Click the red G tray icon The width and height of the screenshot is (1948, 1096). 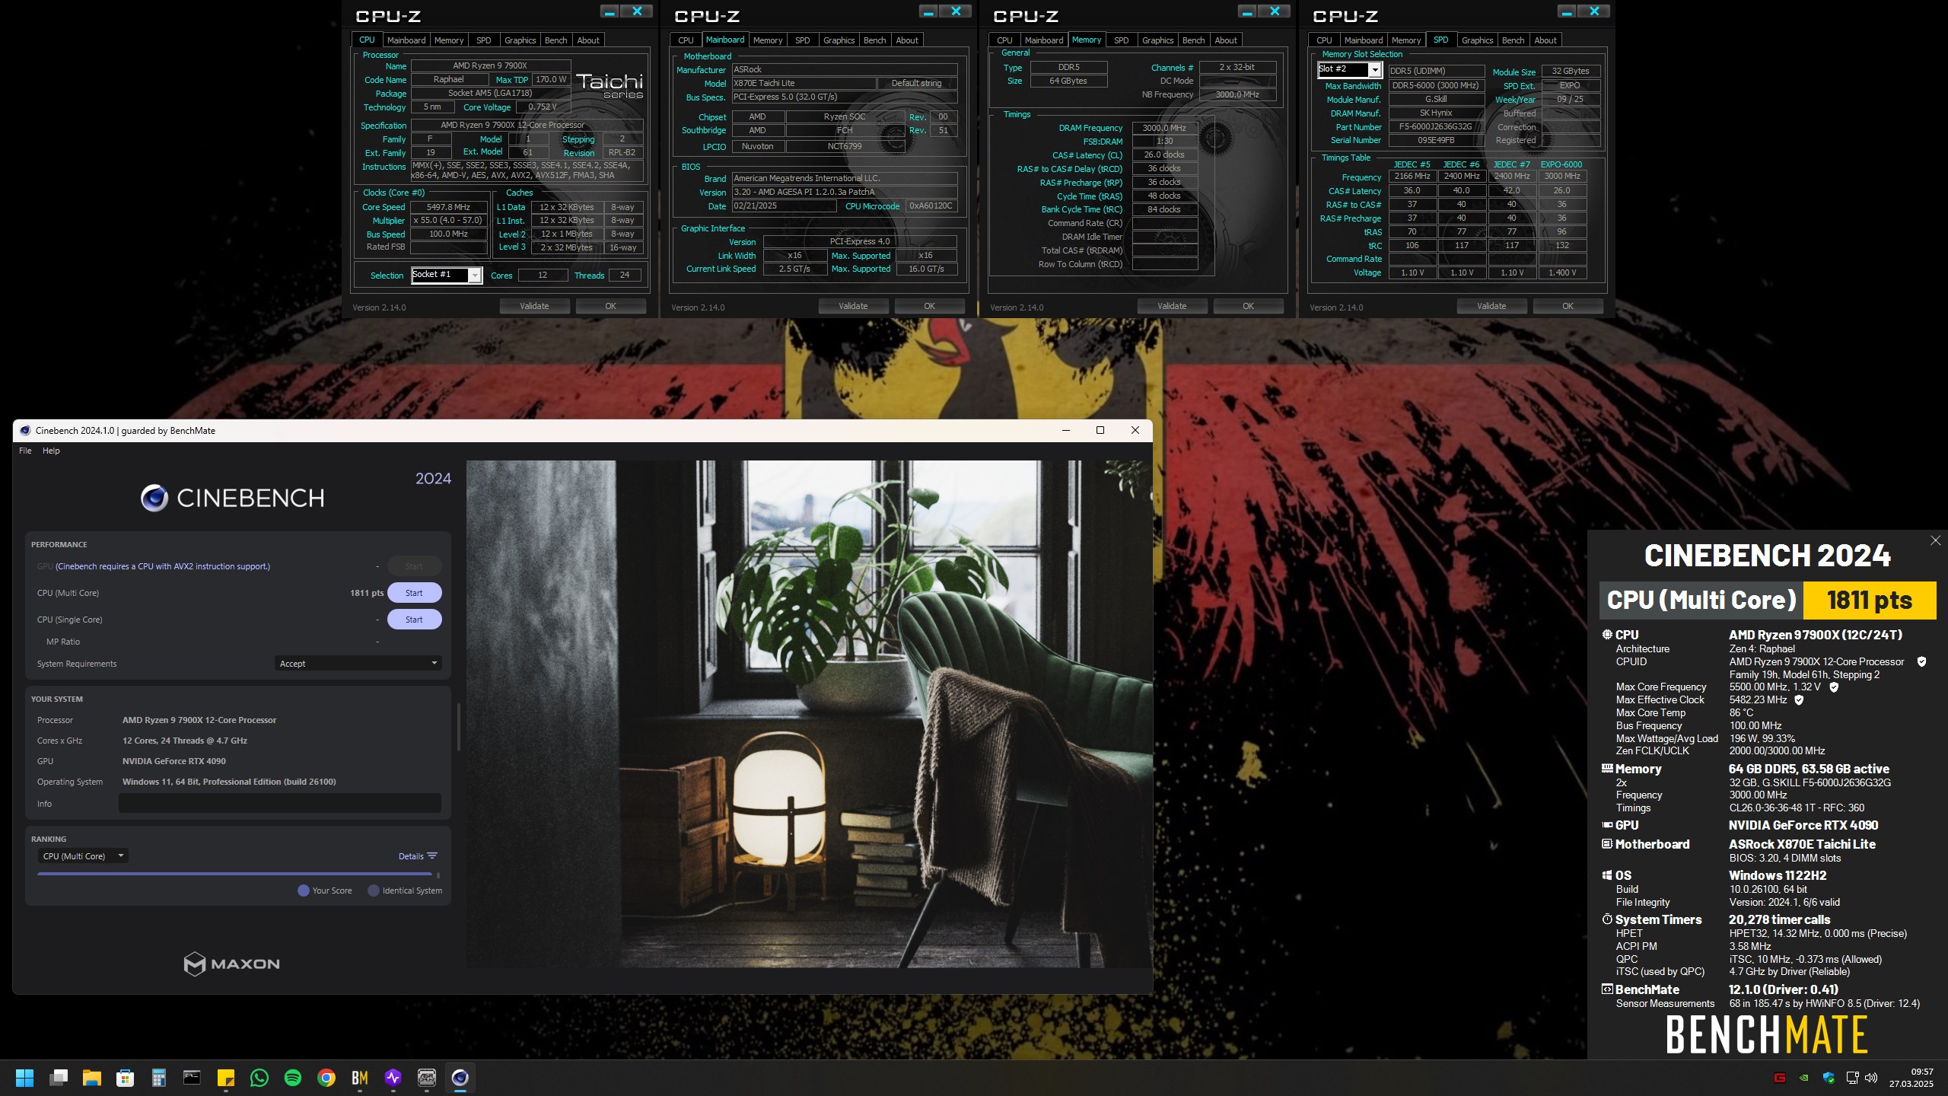click(1780, 1078)
